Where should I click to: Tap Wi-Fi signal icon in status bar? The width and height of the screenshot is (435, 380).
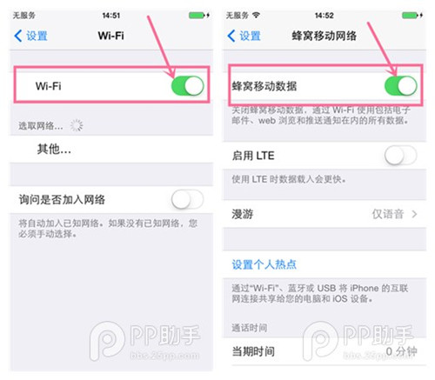[256, 15]
